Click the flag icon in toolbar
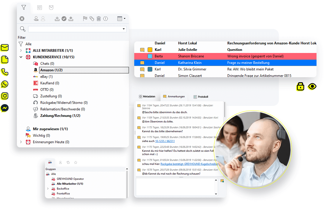The height and width of the screenshot is (216, 326). point(85,19)
